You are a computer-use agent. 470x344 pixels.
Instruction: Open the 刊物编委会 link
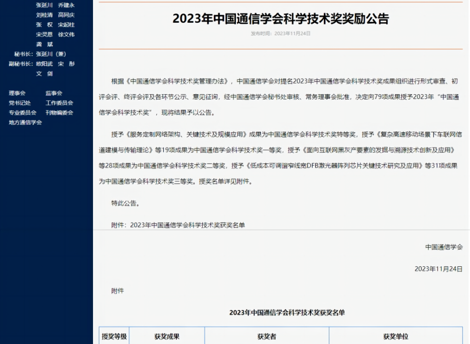pyautogui.click(x=59, y=112)
